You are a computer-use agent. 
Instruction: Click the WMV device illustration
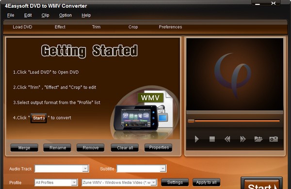click(144, 113)
